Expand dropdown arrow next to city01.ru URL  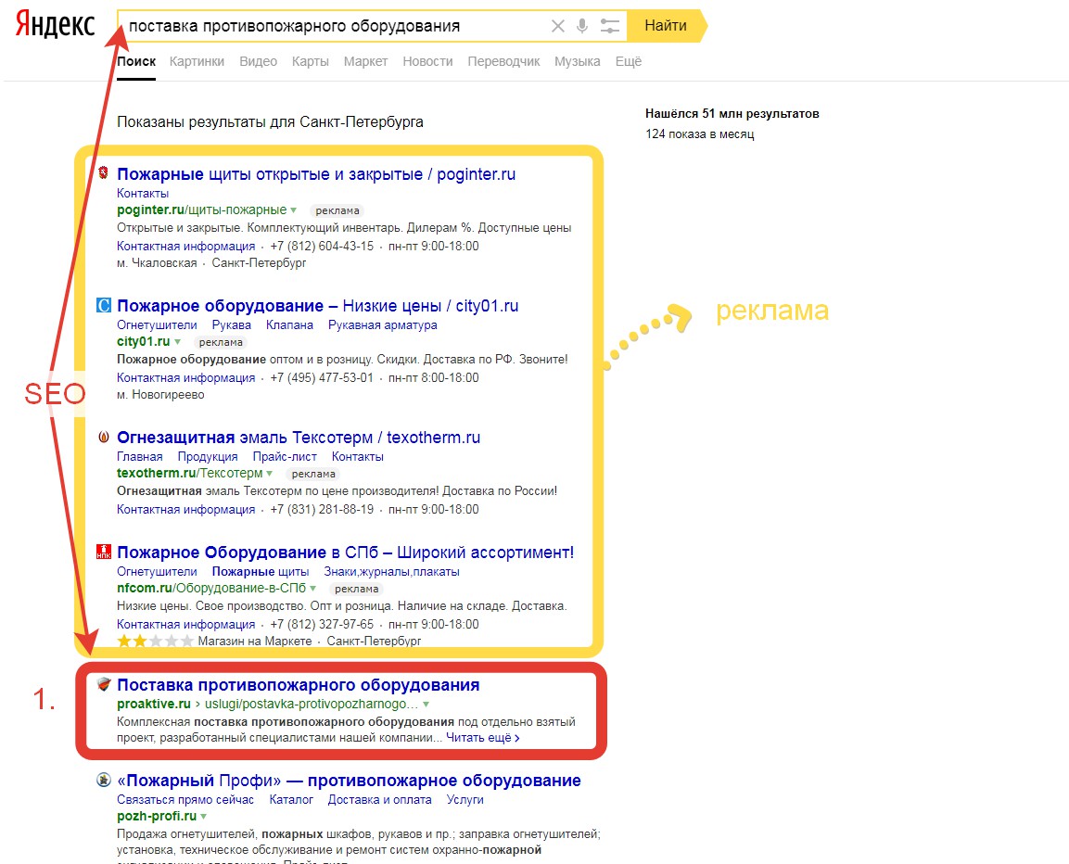pos(177,342)
